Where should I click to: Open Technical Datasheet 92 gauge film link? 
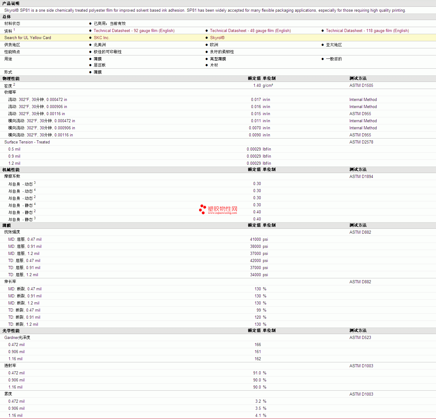tap(134, 30)
